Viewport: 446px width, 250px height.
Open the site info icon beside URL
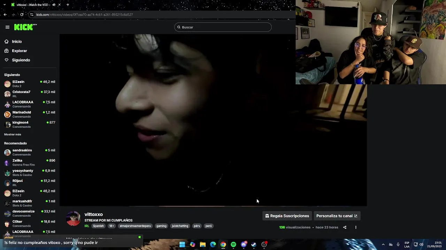click(x=32, y=15)
